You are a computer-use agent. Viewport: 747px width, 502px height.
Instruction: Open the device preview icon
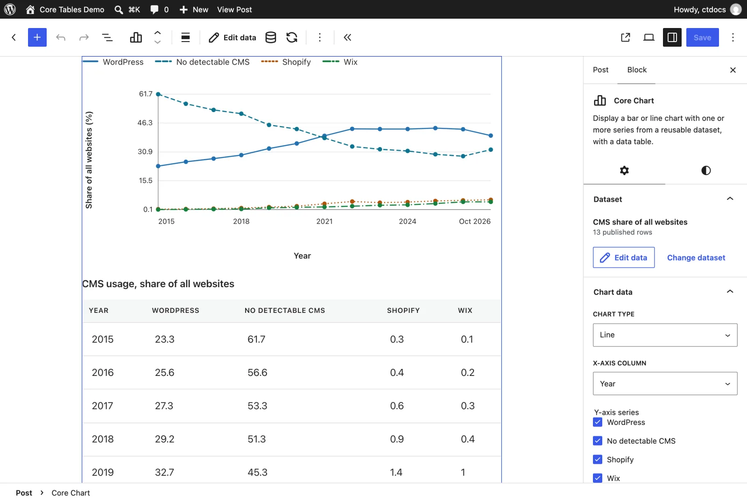tap(649, 37)
